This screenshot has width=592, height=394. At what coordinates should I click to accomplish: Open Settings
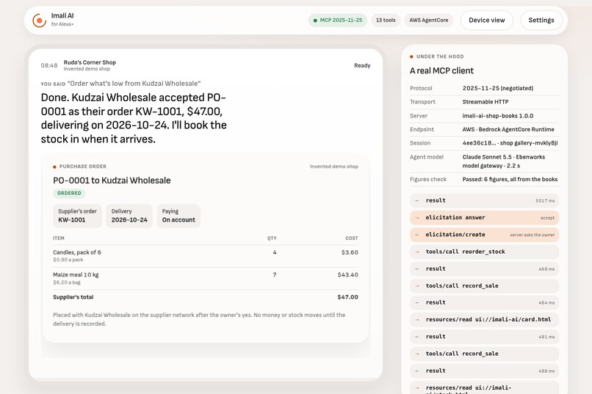541,21
